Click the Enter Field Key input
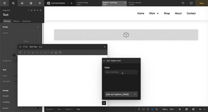Viewport: 208px width, 112px height. (121, 72)
